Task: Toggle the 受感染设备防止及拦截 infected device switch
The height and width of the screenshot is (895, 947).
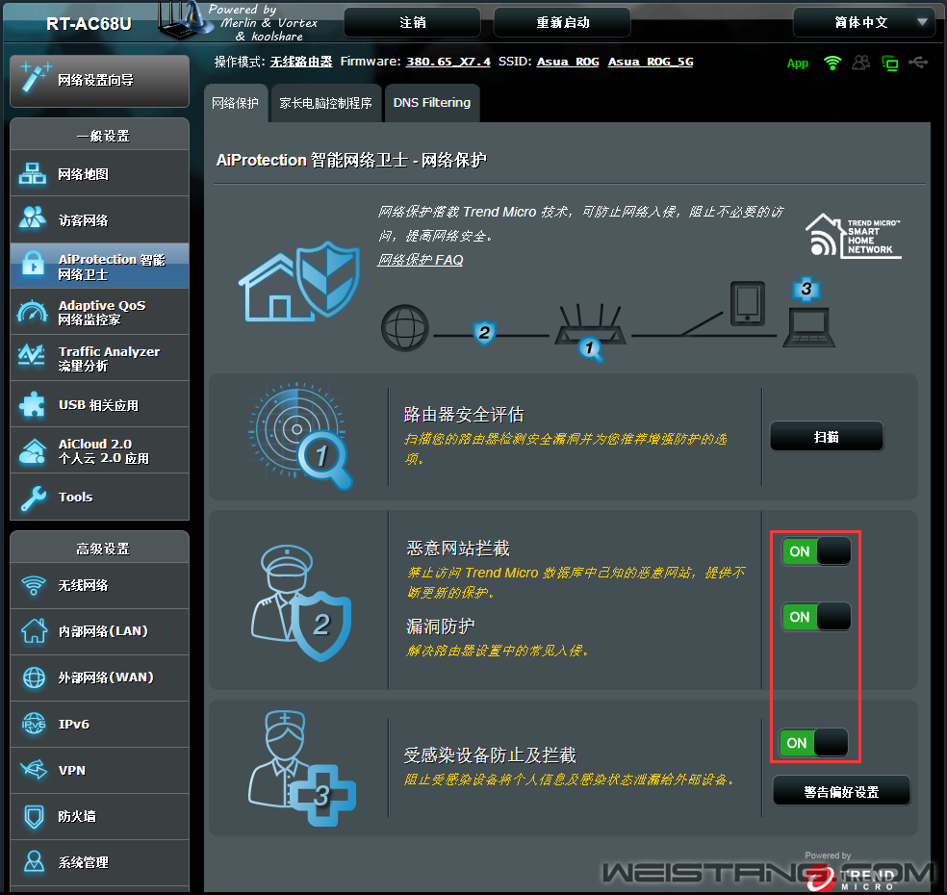Action: pyautogui.click(x=813, y=742)
